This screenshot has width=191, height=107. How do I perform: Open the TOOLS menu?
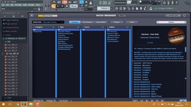point(38,5)
